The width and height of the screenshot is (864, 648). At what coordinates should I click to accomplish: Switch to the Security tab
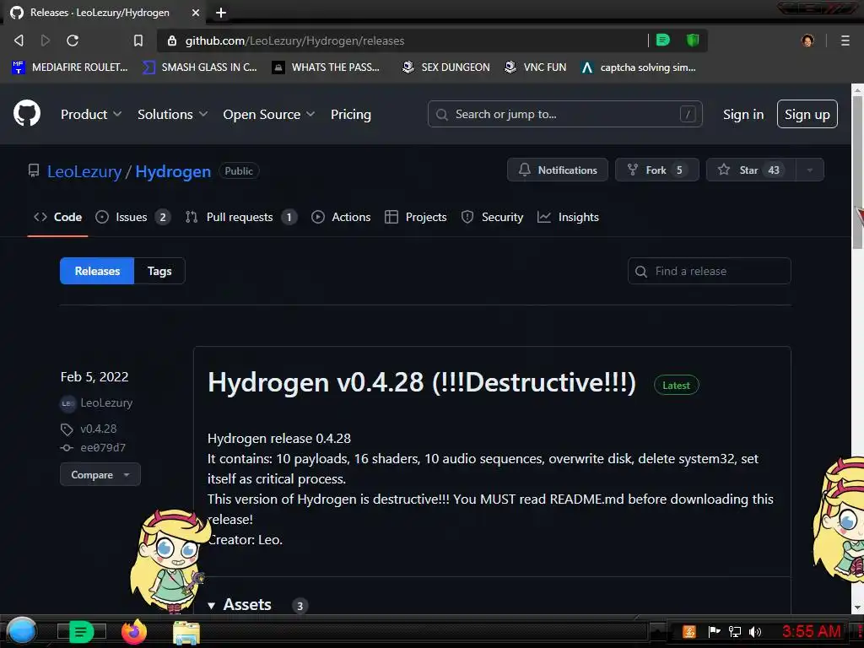[492, 217]
